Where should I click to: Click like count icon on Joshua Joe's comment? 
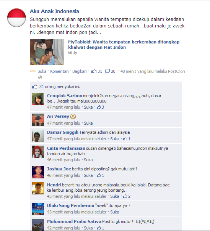99,175
